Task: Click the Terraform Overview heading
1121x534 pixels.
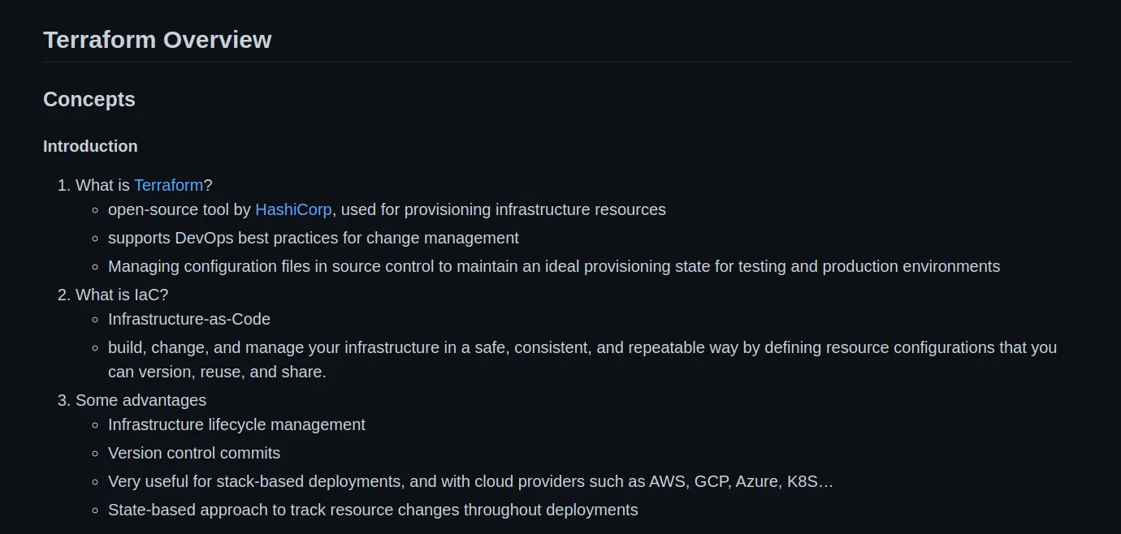Action: point(157,40)
